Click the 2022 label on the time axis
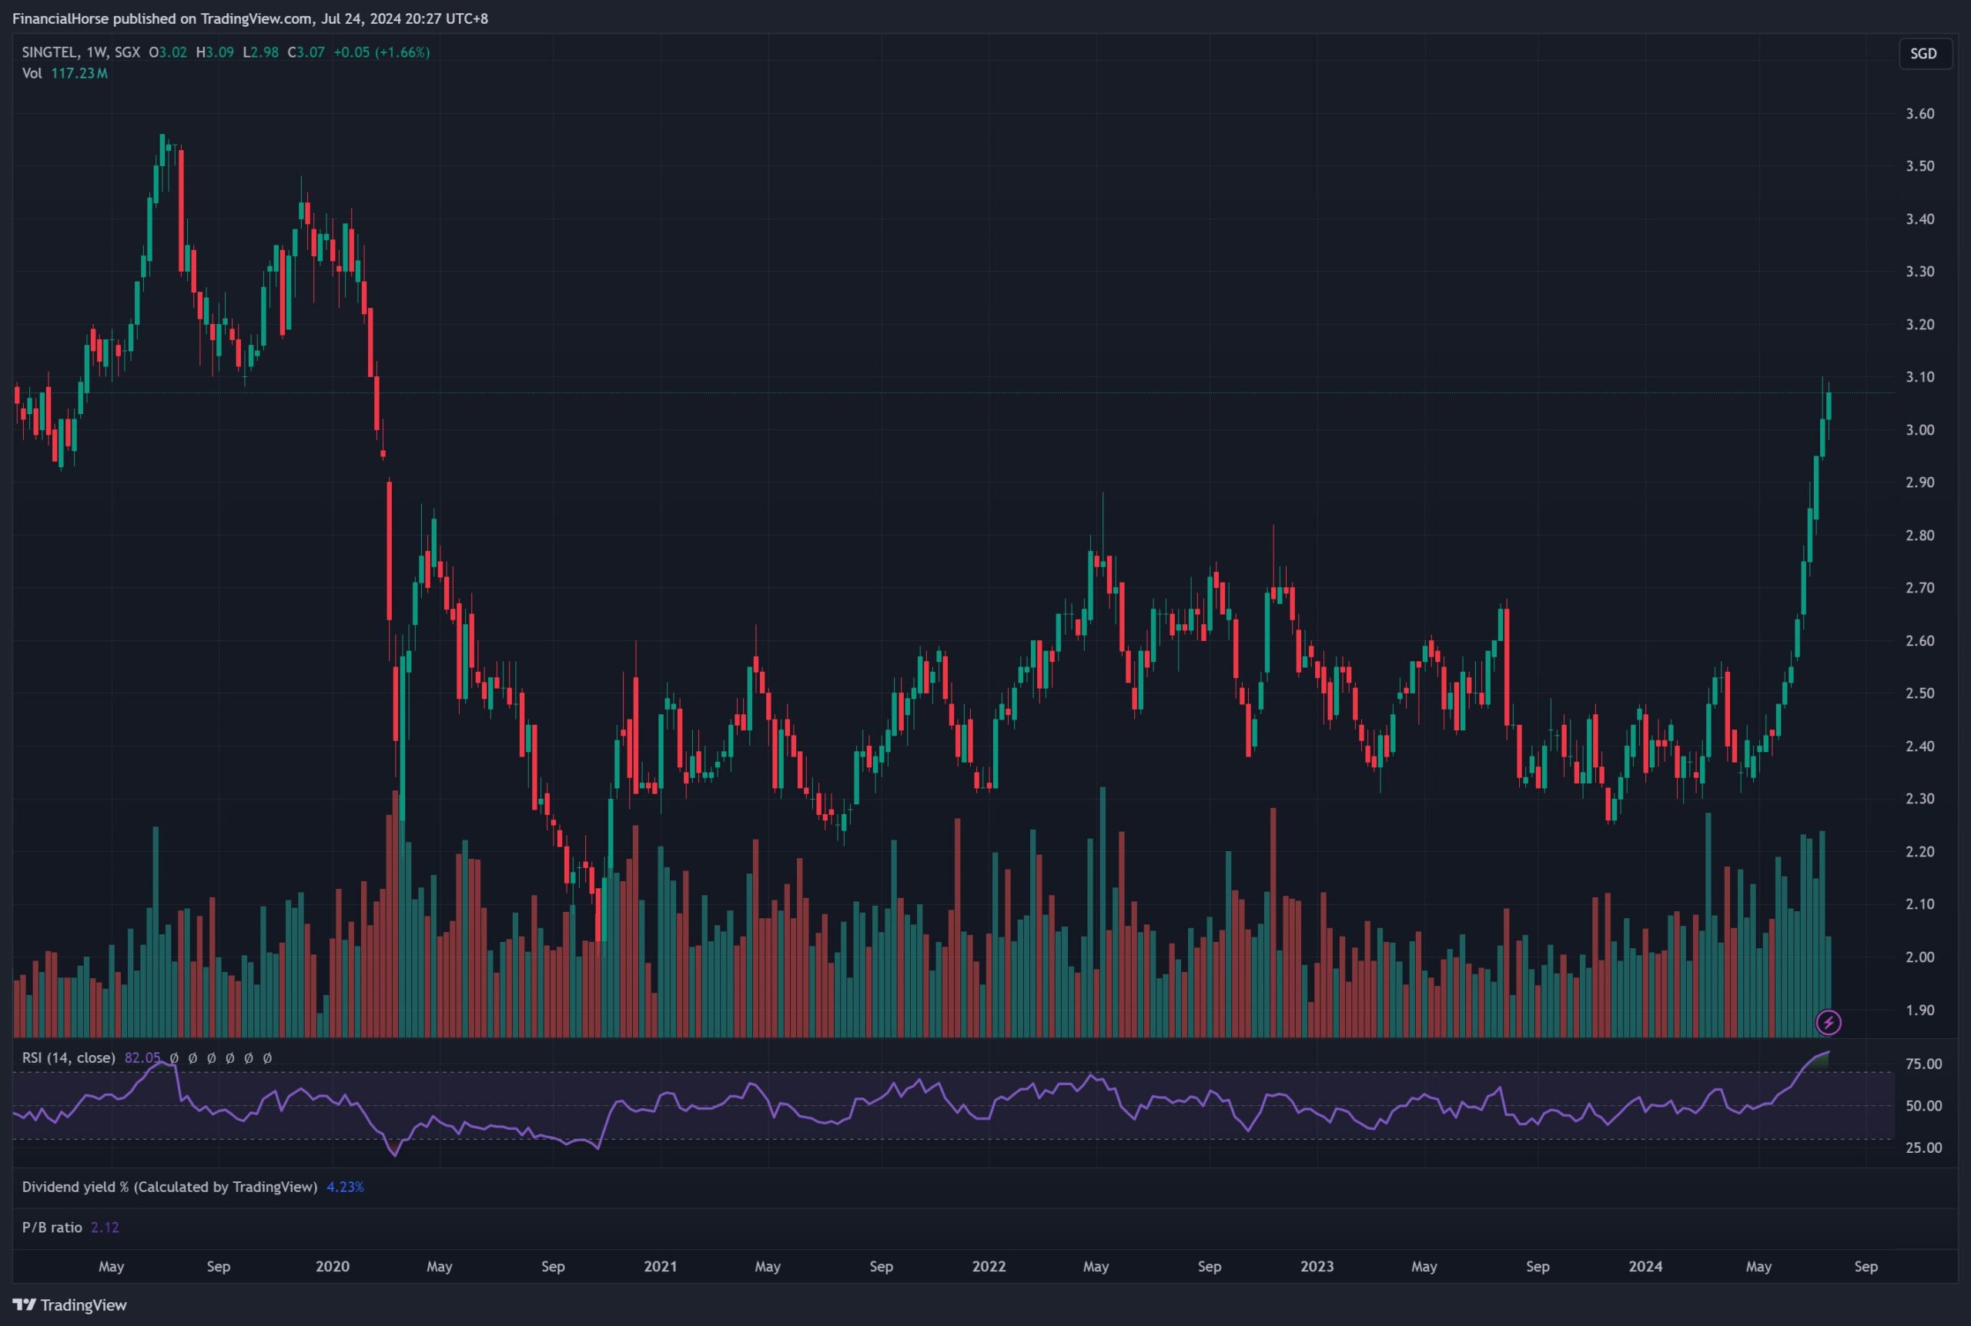The height and width of the screenshot is (1326, 1971). pyautogui.click(x=988, y=1267)
